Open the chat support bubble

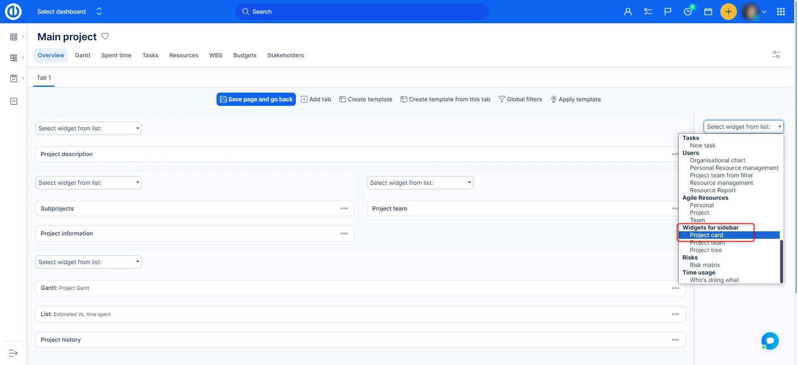tap(770, 341)
